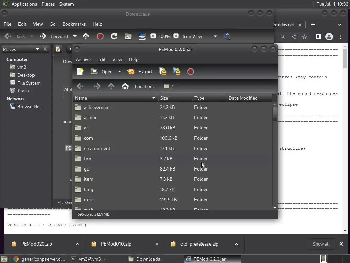Image resolution: width=350 pixels, height=263 pixels.
Task: Go to previous location in archive
Action: tap(80, 86)
